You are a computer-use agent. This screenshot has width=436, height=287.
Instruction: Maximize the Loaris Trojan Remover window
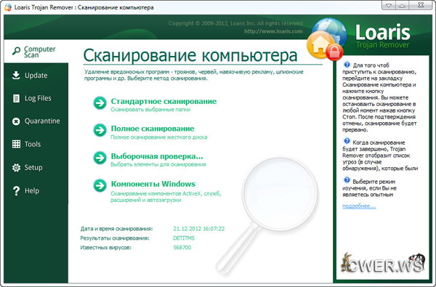pos(402,5)
